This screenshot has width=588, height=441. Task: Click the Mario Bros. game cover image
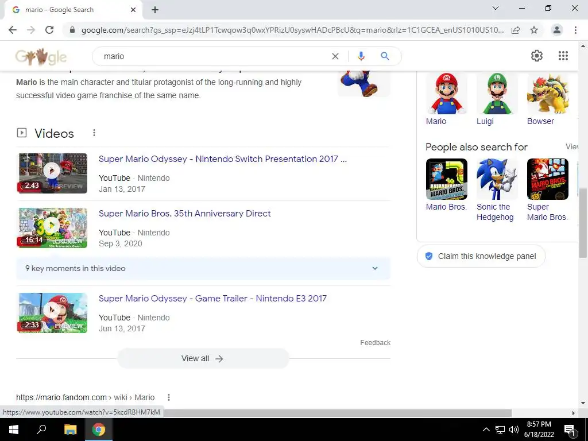[x=446, y=179]
